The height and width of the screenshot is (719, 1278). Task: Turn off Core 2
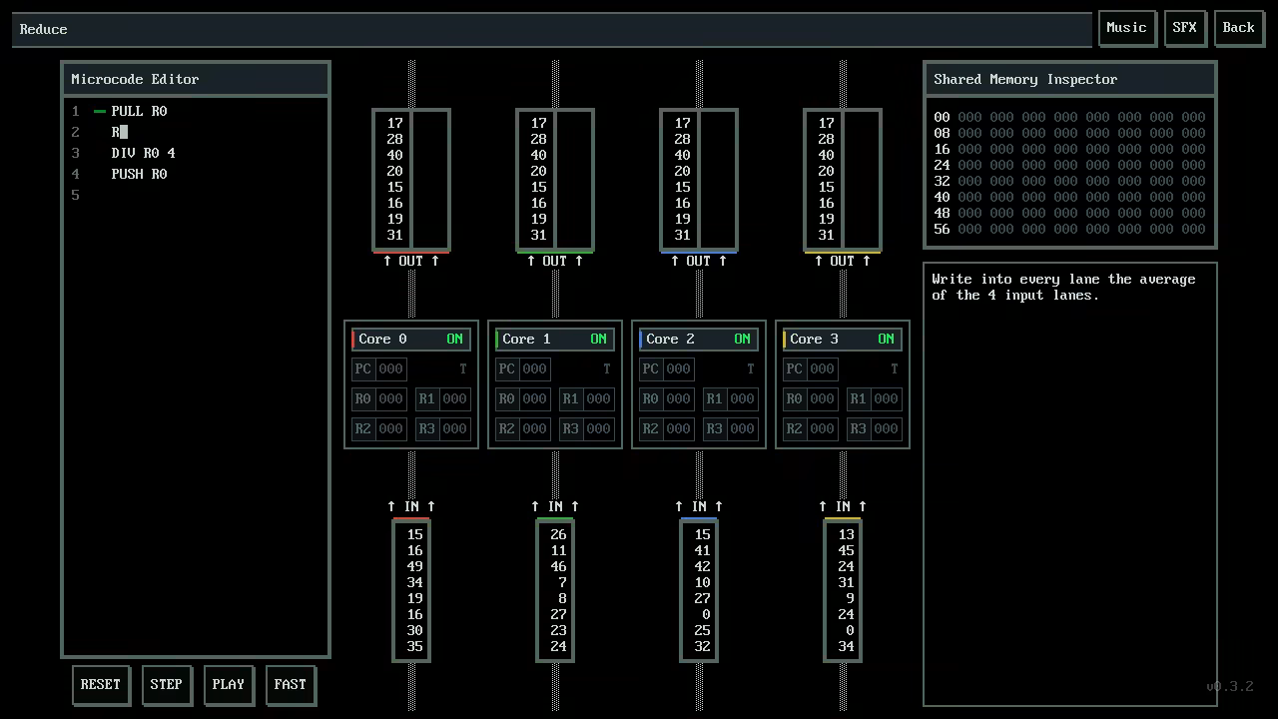tap(742, 339)
